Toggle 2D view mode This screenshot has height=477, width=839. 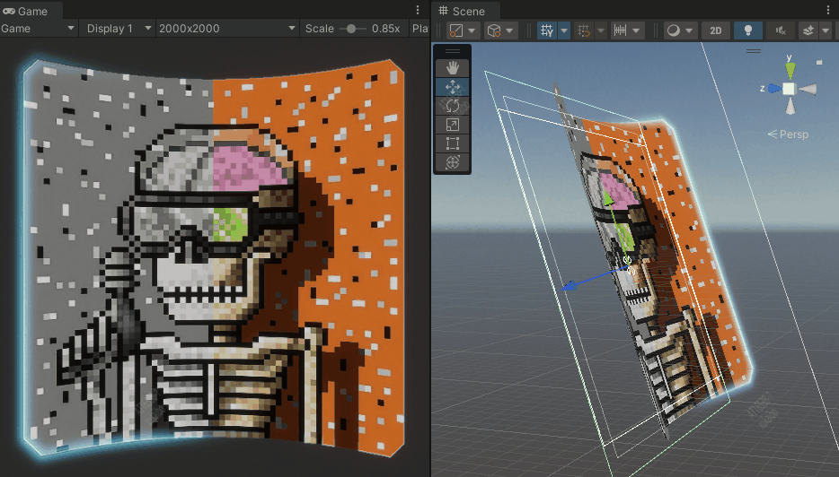[716, 30]
